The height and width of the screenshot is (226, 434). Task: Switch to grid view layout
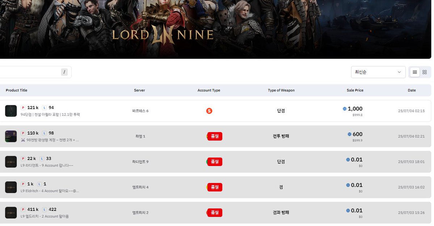(425, 72)
